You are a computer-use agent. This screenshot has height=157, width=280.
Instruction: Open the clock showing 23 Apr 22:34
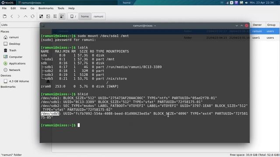point(262,3)
